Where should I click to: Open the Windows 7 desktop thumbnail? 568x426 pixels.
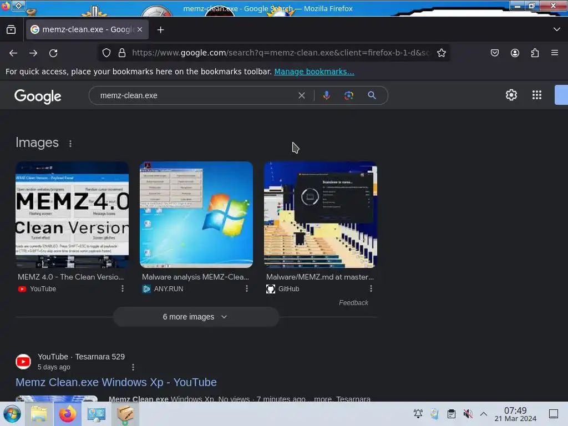196,215
